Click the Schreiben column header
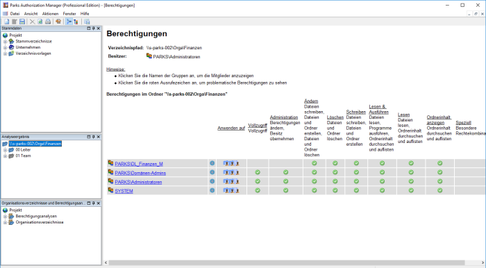 pyautogui.click(x=355, y=112)
